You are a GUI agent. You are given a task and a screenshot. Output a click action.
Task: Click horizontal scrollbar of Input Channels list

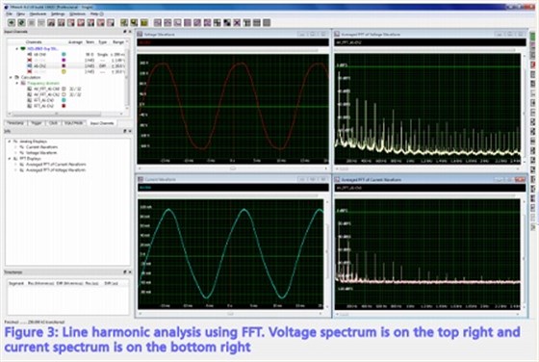tap(65, 114)
